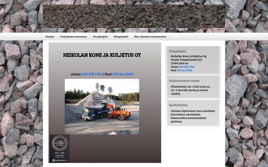This screenshot has width=268, height=167.
Task: Open the Ota yhteyttä page
Action: 100,37
